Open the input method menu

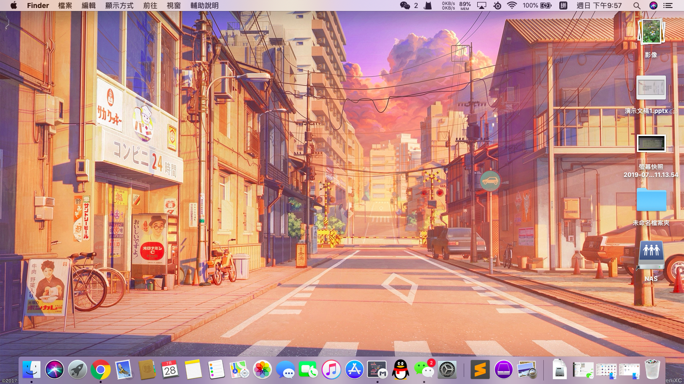click(563, 5)
